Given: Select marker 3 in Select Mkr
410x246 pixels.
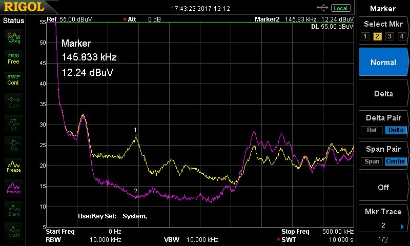Looking at the screenshot, I should (389, 36).
